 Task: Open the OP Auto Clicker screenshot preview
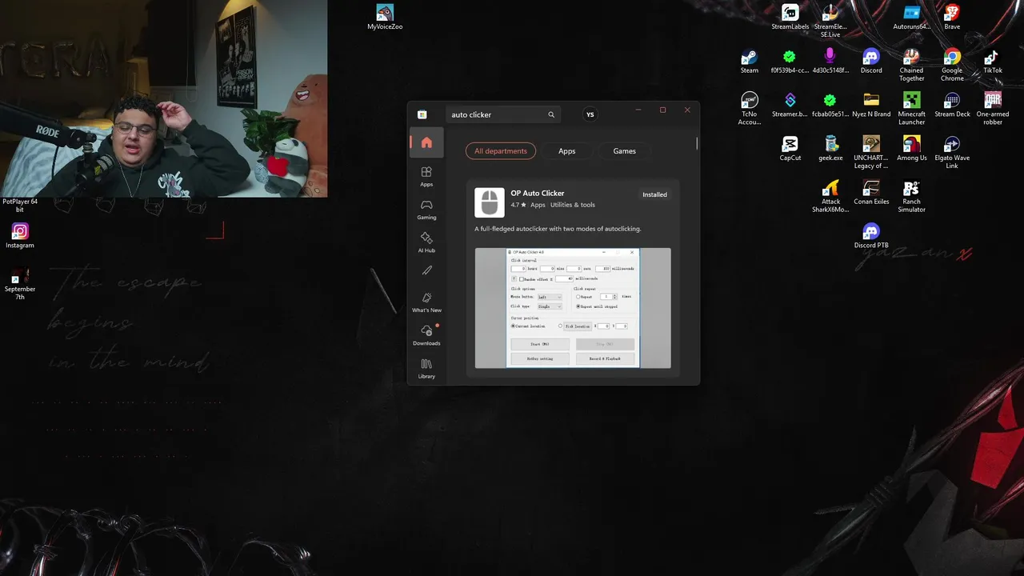[573, 308]
